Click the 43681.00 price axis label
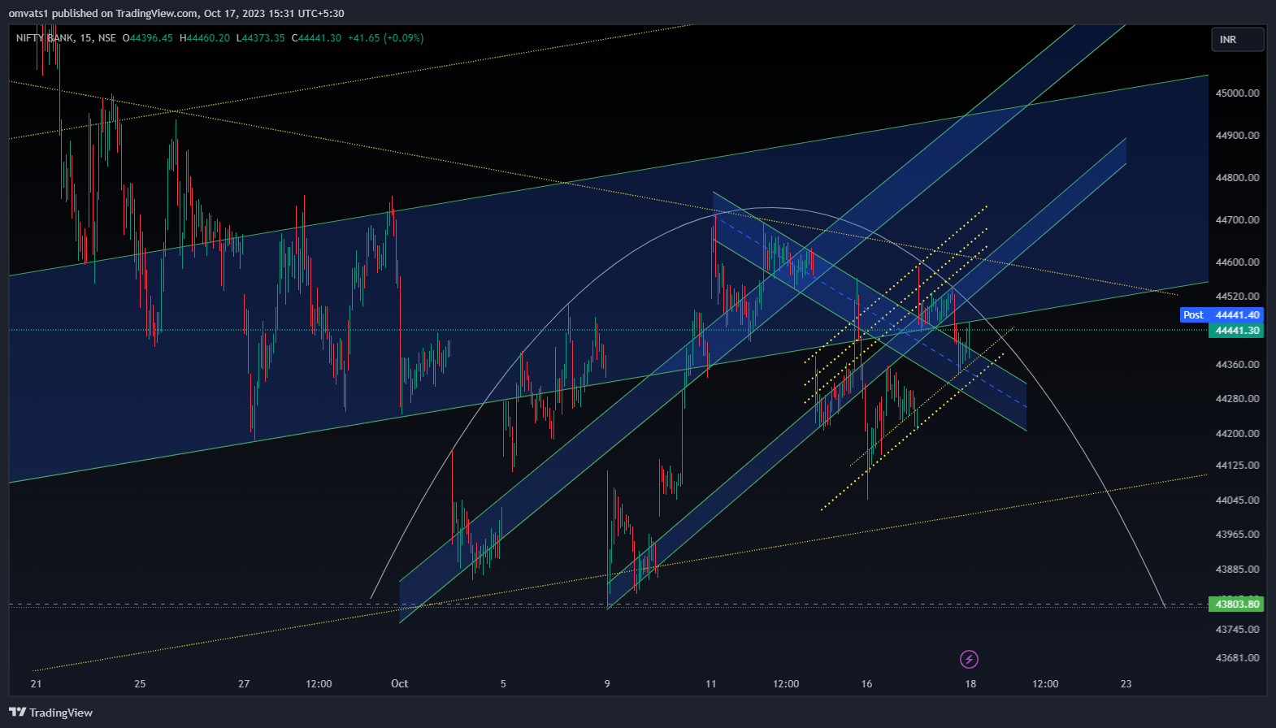Image resolution: width=1276 pixels, height=728 pixels. tap(1237, 658)
